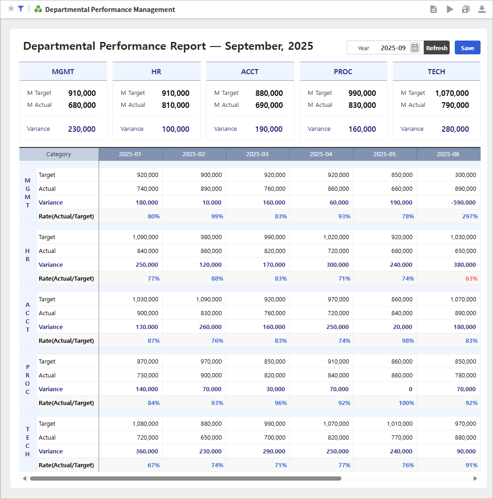The image size is (493, 499).
Task: Click the Refresh button
Action: point(436,47)
